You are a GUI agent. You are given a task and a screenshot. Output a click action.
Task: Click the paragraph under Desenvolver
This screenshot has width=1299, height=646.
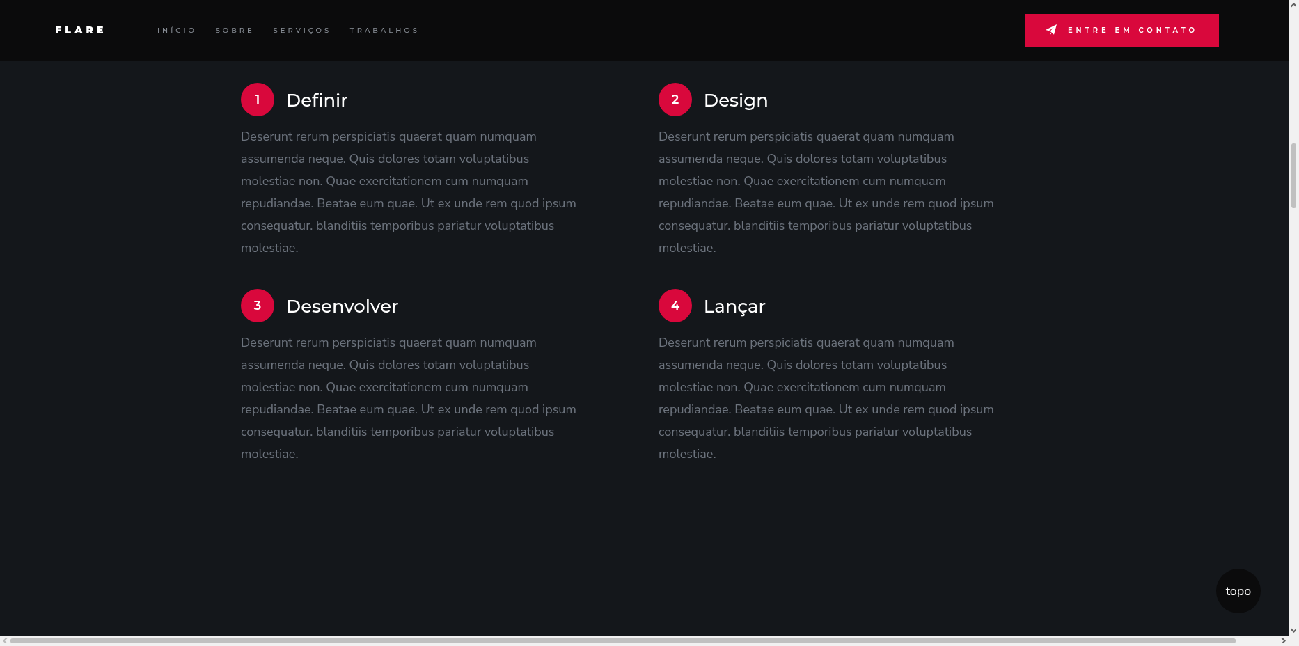409,398
